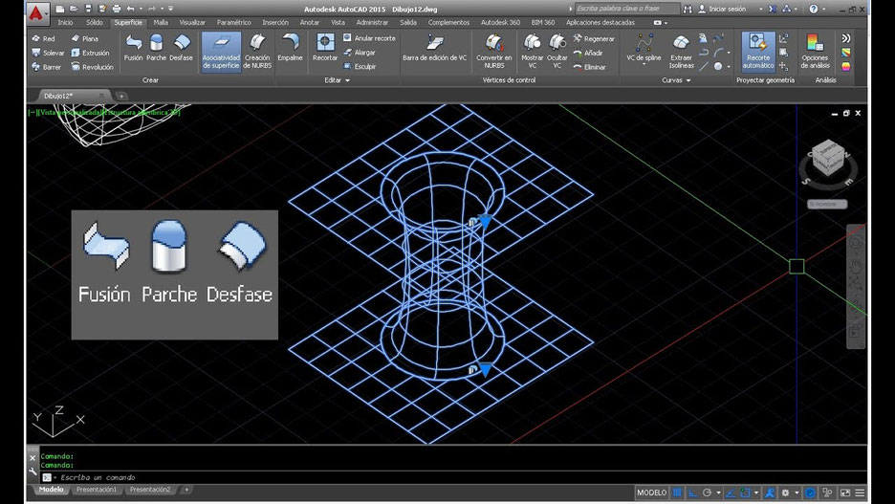Toggle grid display in status bar

pyautogui.click(x=677, y=493)
